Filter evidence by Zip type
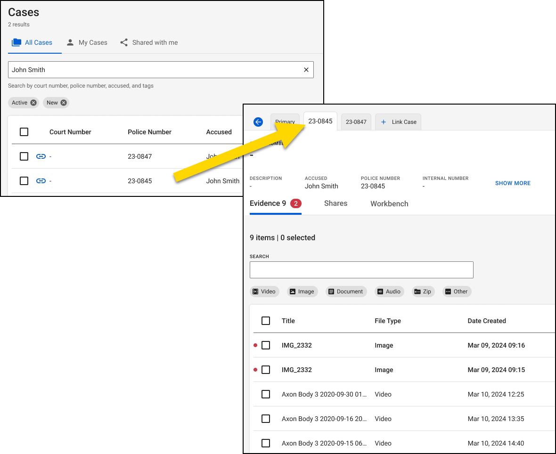The height and width of the screenshot is (454, 556). (423, 292)
